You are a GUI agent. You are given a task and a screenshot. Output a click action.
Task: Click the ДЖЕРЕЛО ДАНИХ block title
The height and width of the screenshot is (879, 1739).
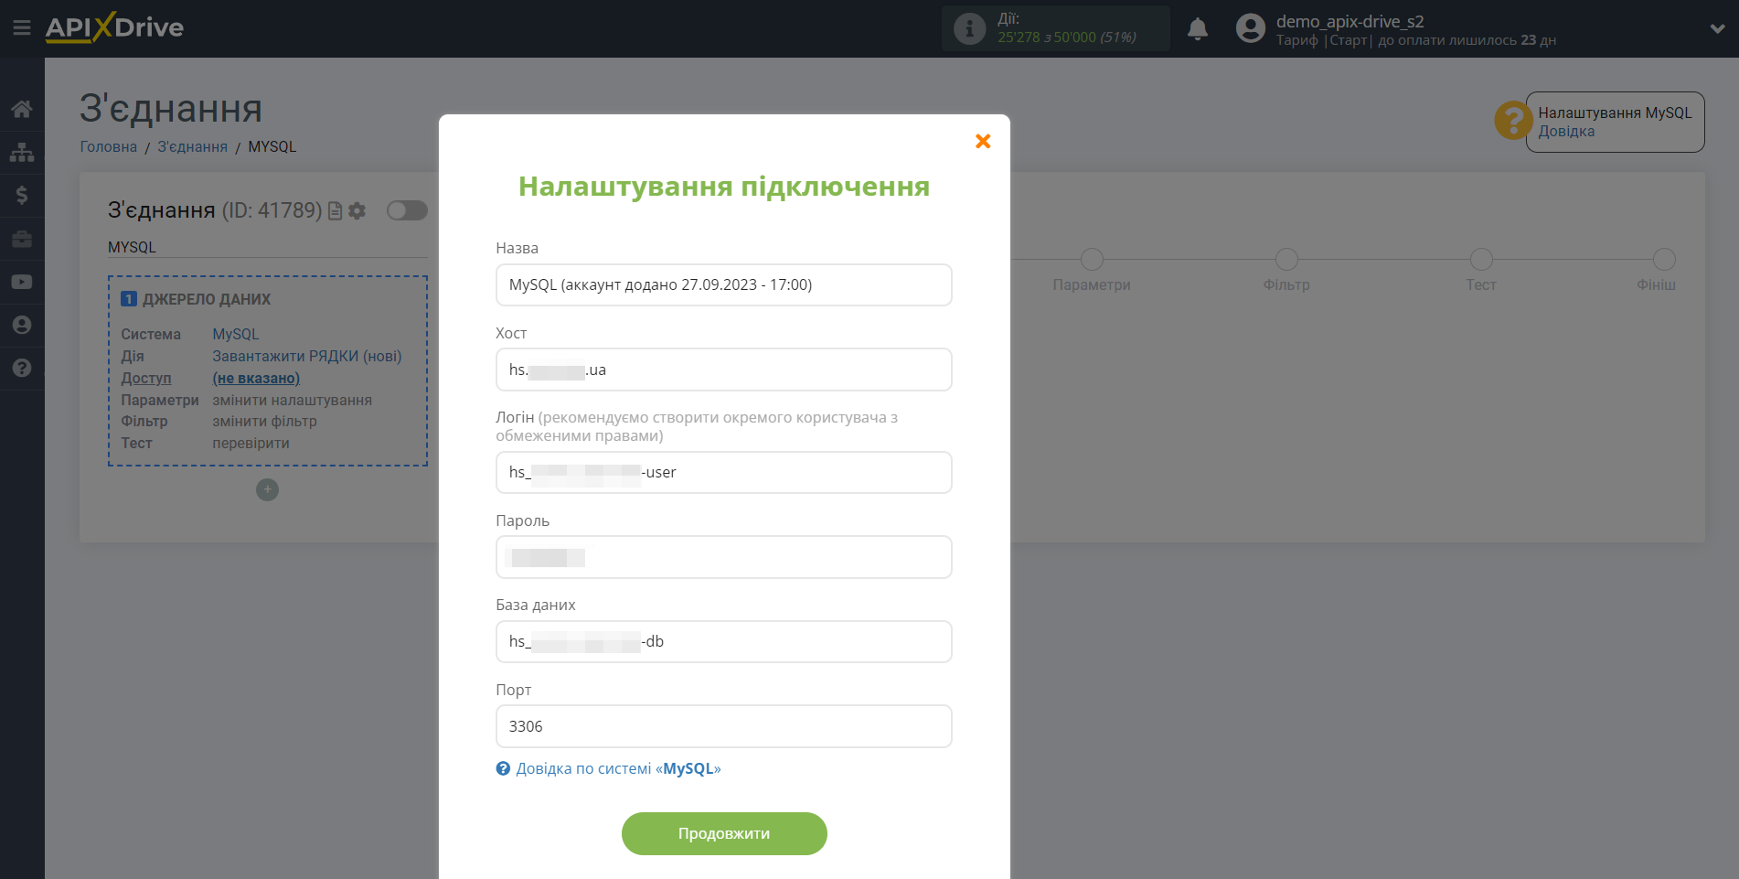tap(207, 299)
